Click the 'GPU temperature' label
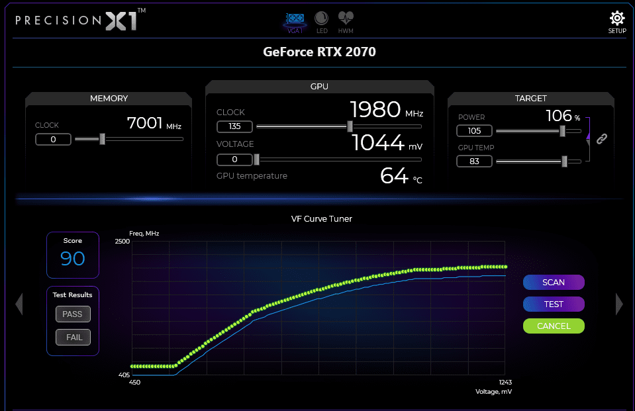The width and height of the screenshot is (635, 411). (252, 176)
